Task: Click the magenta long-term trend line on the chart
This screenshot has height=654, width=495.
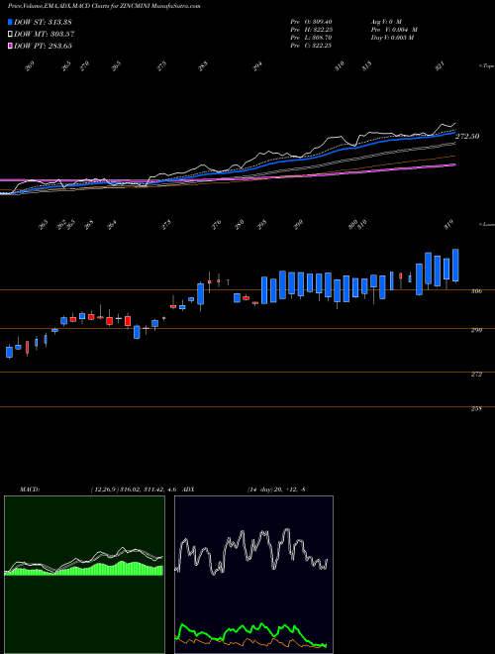Action: pyautogui.click(x=334, y=174)
